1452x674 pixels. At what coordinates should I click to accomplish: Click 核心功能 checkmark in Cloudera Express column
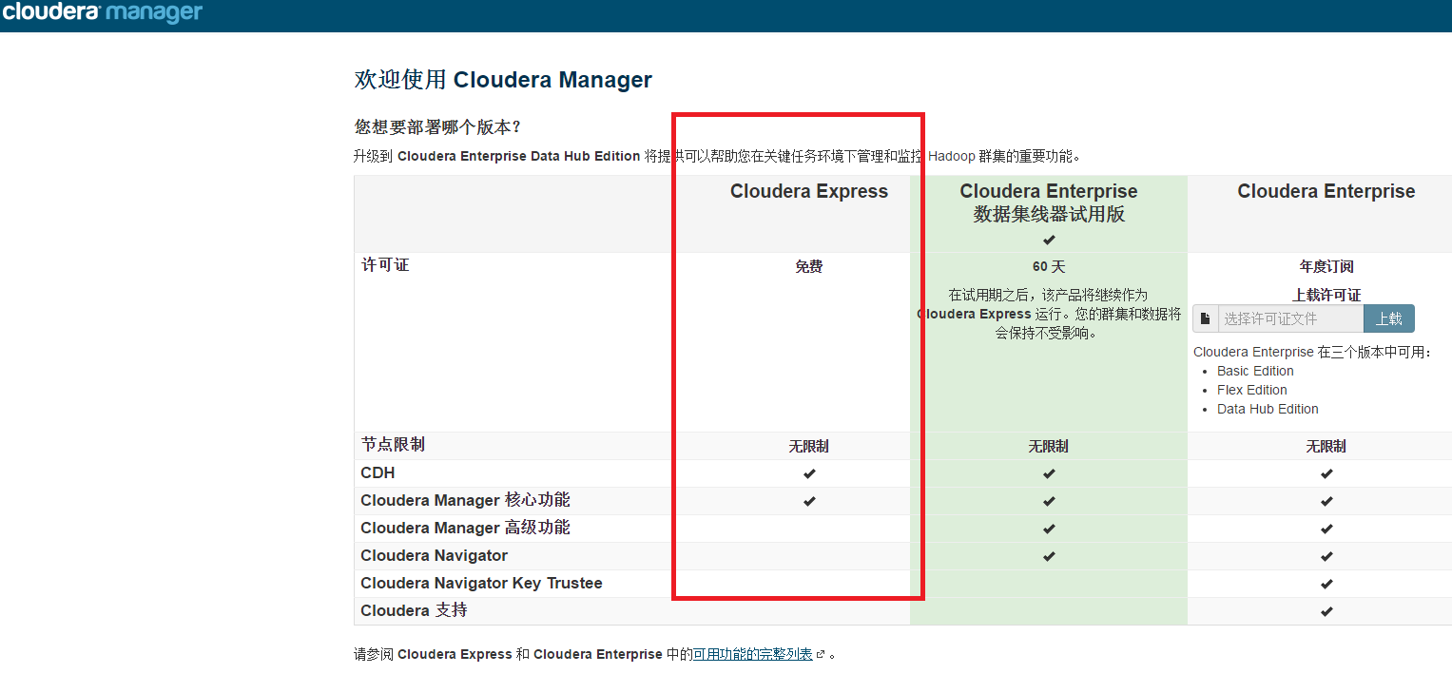[809, 501]
